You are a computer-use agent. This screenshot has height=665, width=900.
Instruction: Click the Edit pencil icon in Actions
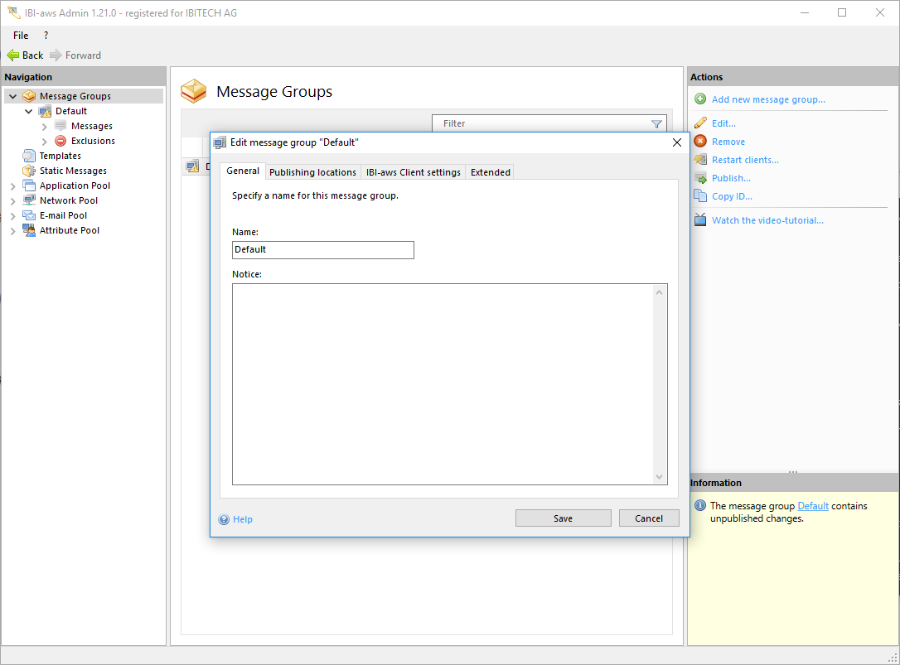point(700,123)
